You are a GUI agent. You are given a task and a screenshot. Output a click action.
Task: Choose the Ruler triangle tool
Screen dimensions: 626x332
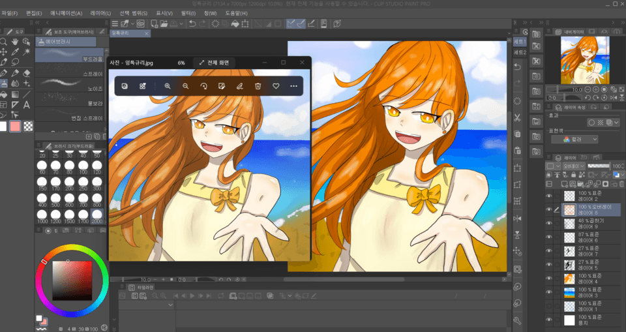point(15,105)
